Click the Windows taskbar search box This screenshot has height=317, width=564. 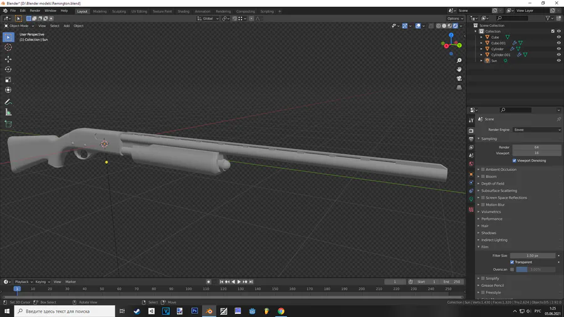click(65, 311)
